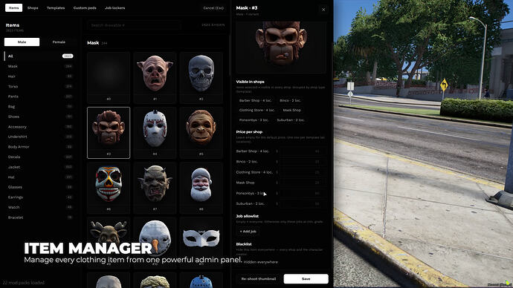Edit the Suburban price field
513x288 pixels.
[303, 203]
